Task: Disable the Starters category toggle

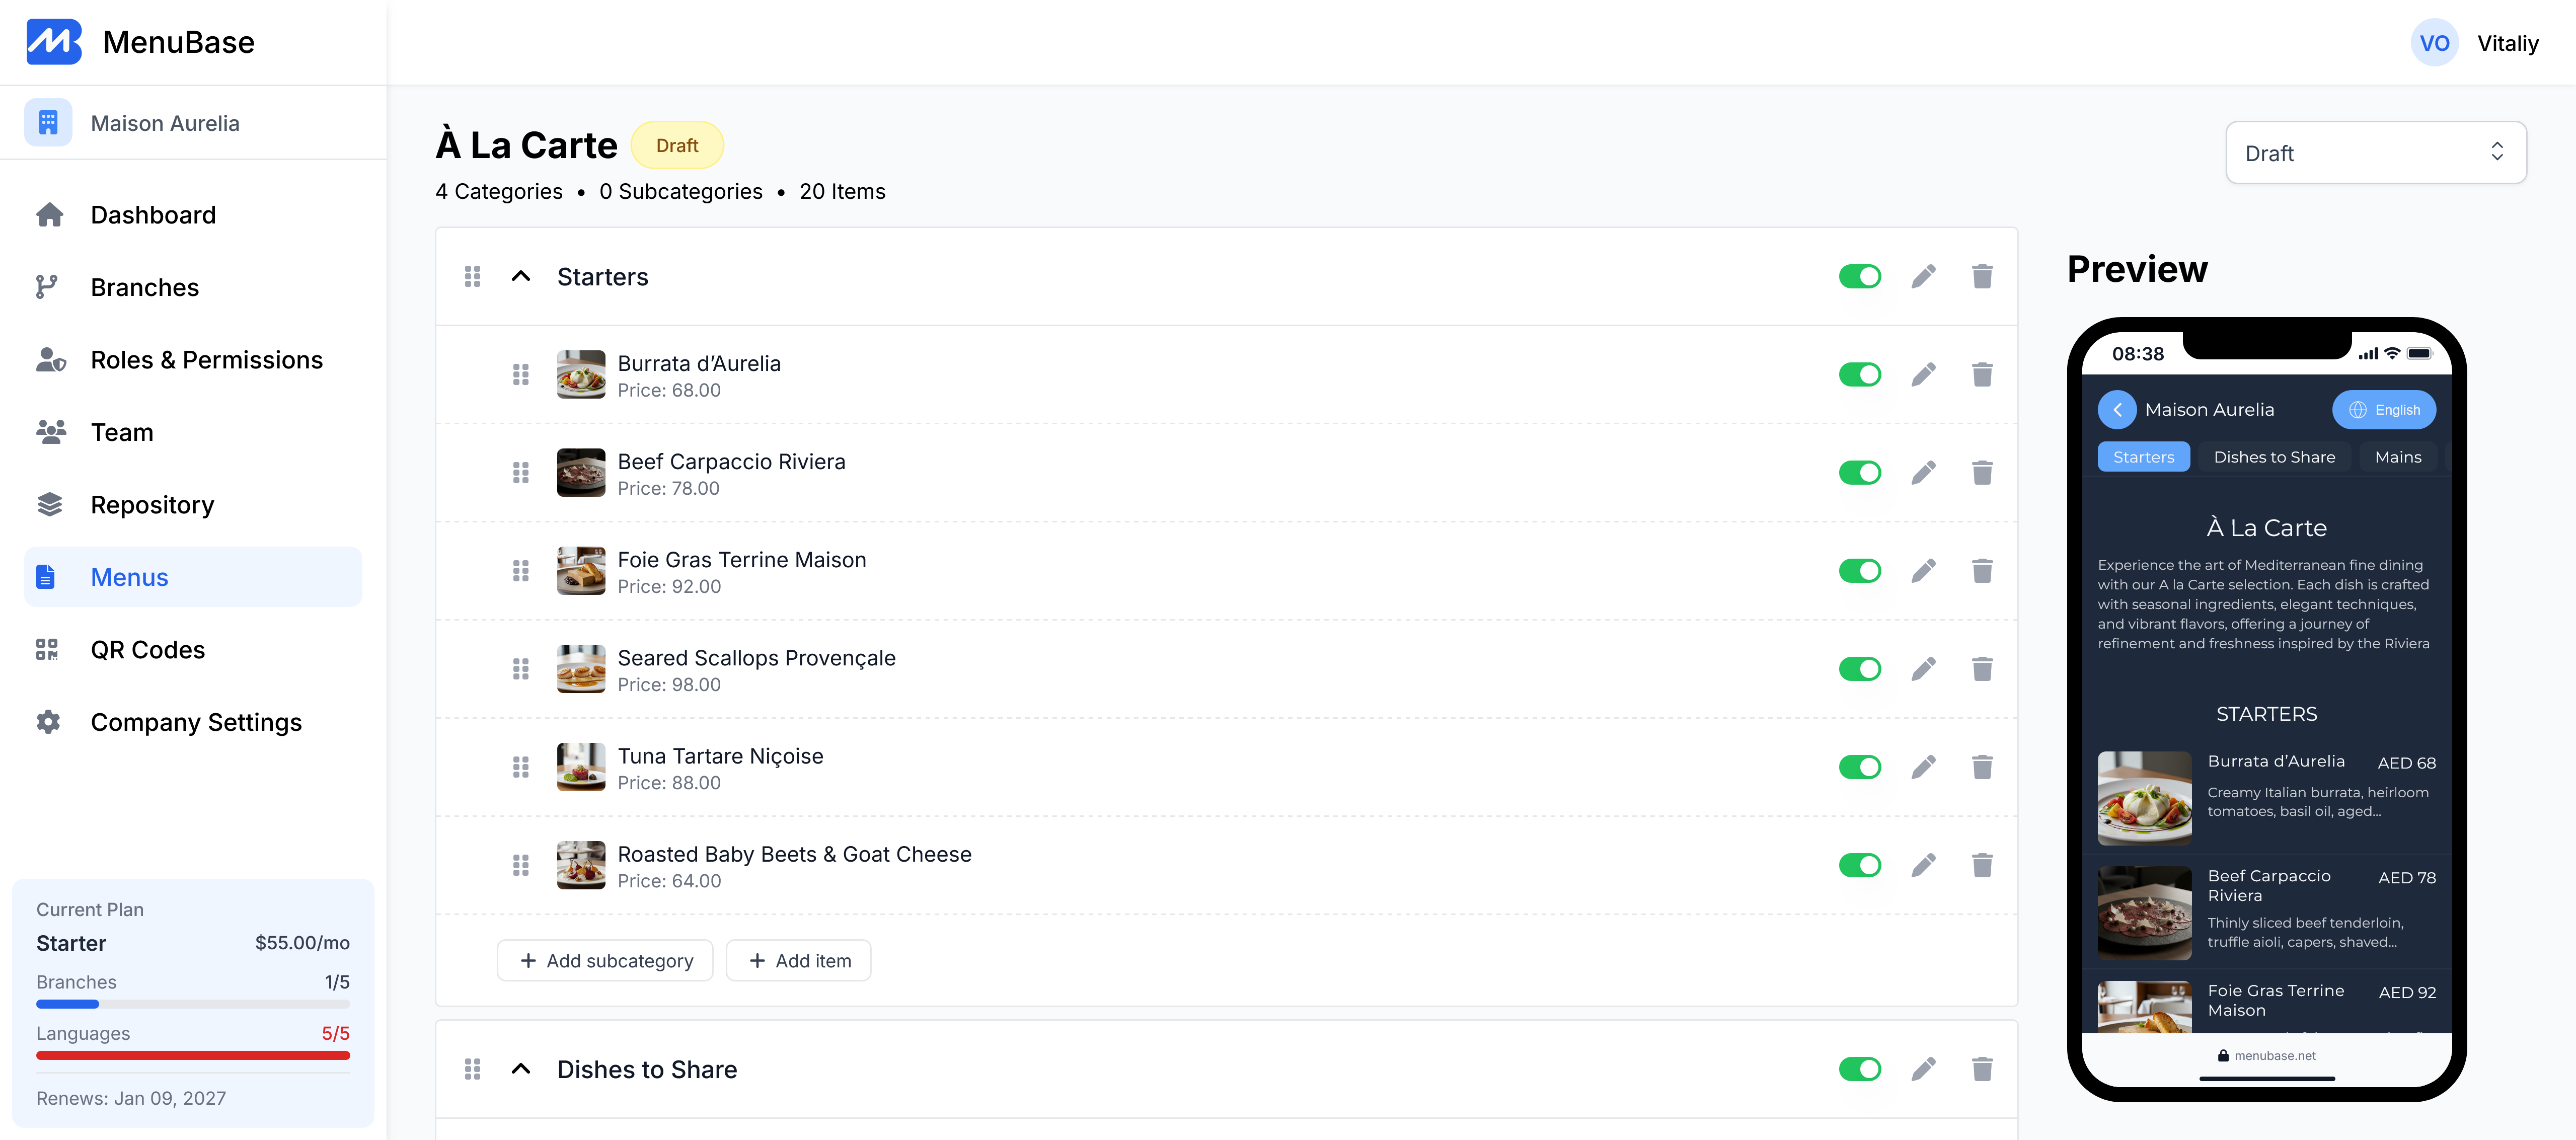Action: click(x=1859, y=276)
